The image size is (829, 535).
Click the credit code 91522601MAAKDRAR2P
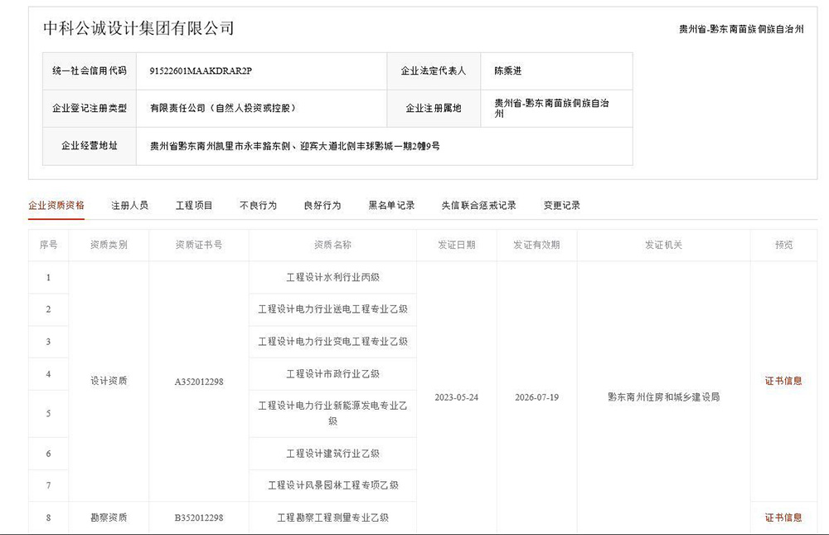[200, 71]
